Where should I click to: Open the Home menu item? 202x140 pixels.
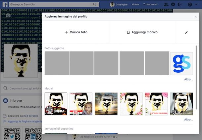pos(135,4)
